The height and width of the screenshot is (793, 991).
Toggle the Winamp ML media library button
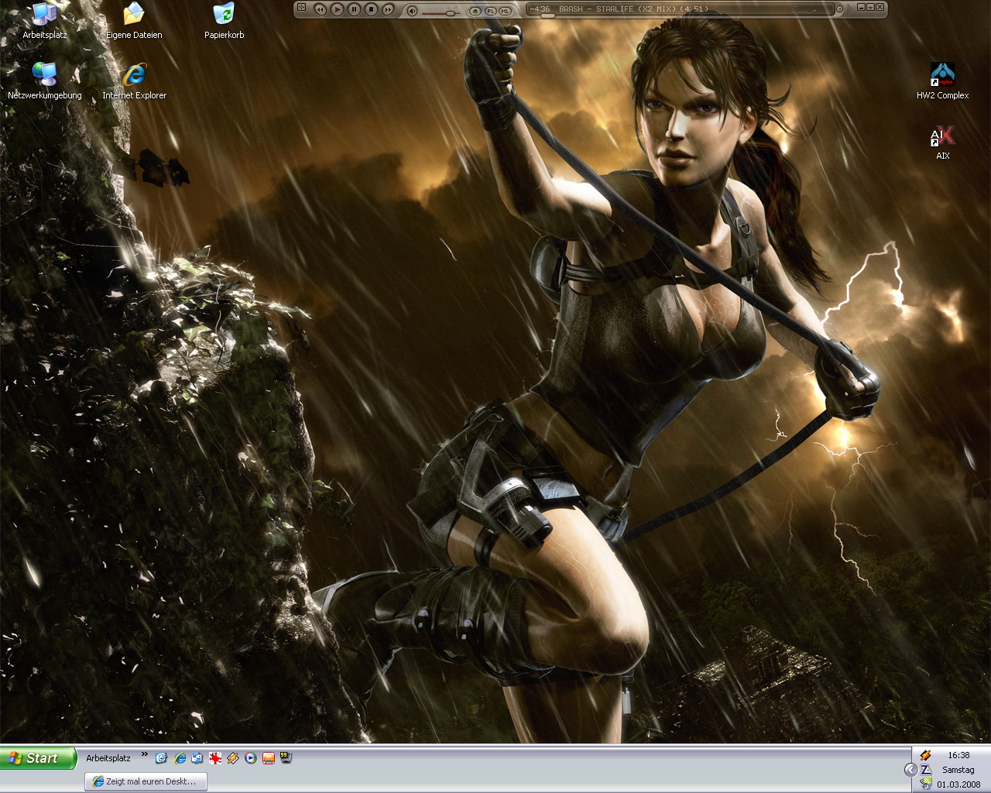505,11
